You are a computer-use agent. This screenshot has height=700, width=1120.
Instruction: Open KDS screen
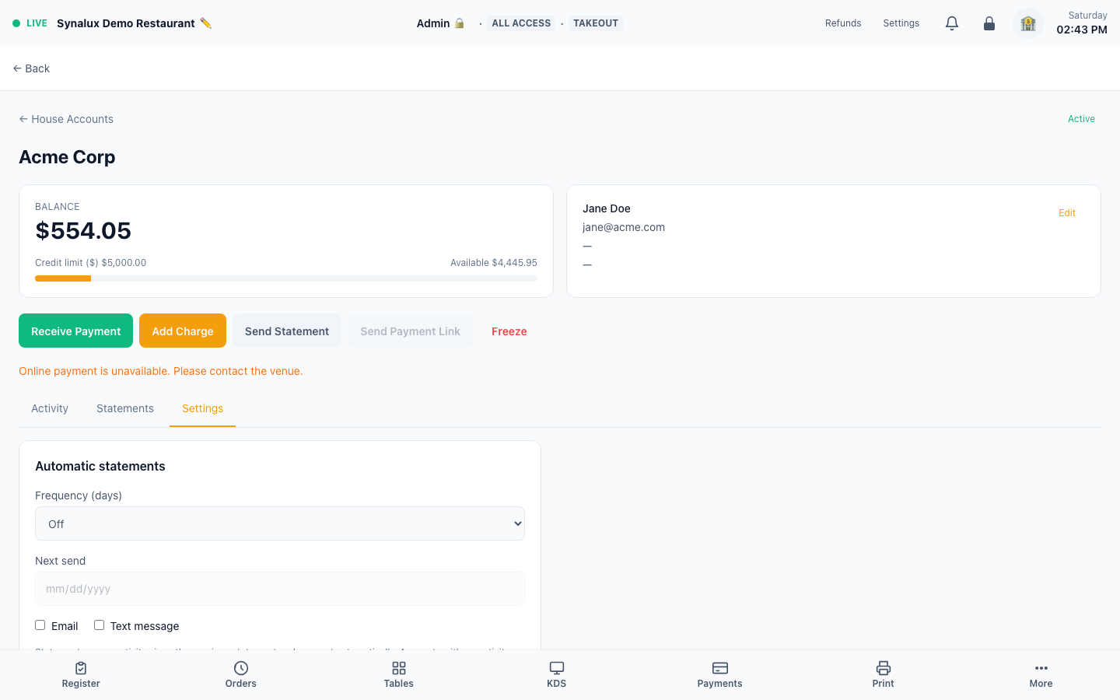click(557, 675)
